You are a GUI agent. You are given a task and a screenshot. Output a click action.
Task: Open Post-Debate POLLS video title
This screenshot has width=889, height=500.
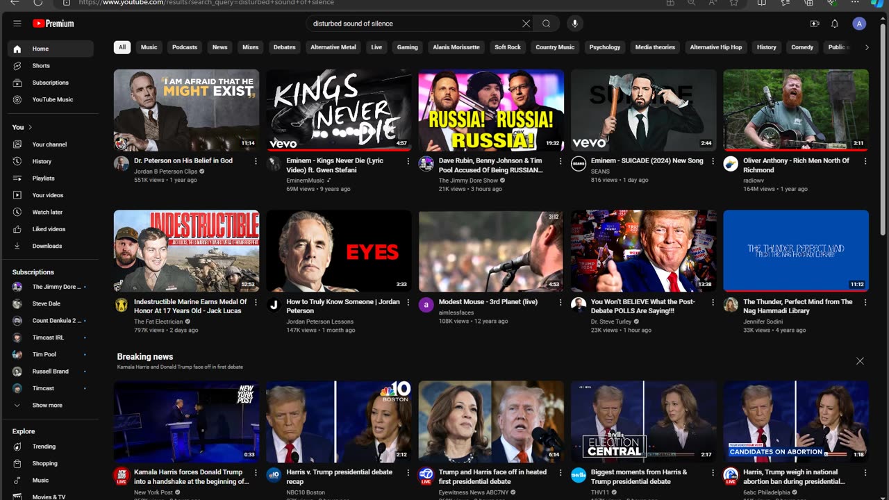642,306
